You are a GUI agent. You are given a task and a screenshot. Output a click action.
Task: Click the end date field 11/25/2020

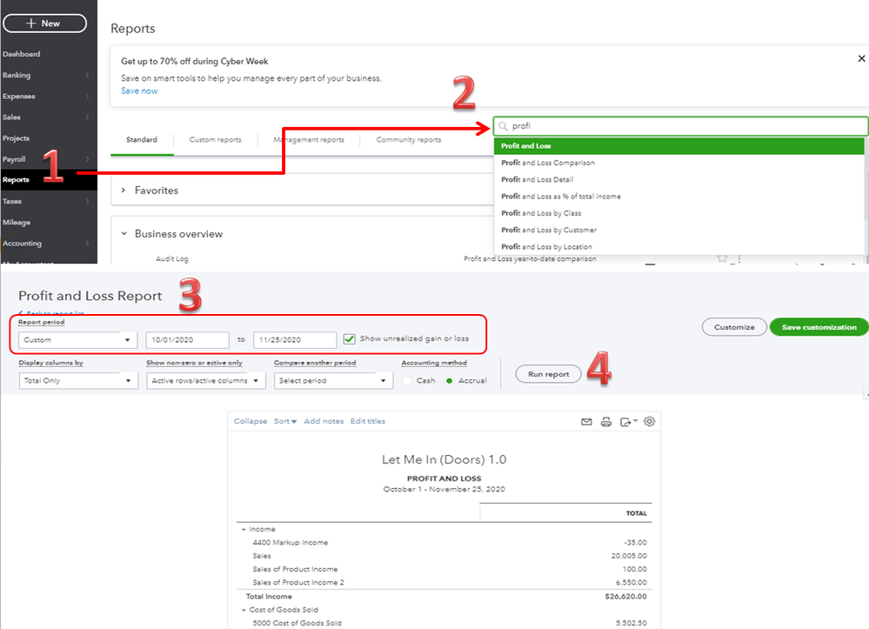coord(295,339)
